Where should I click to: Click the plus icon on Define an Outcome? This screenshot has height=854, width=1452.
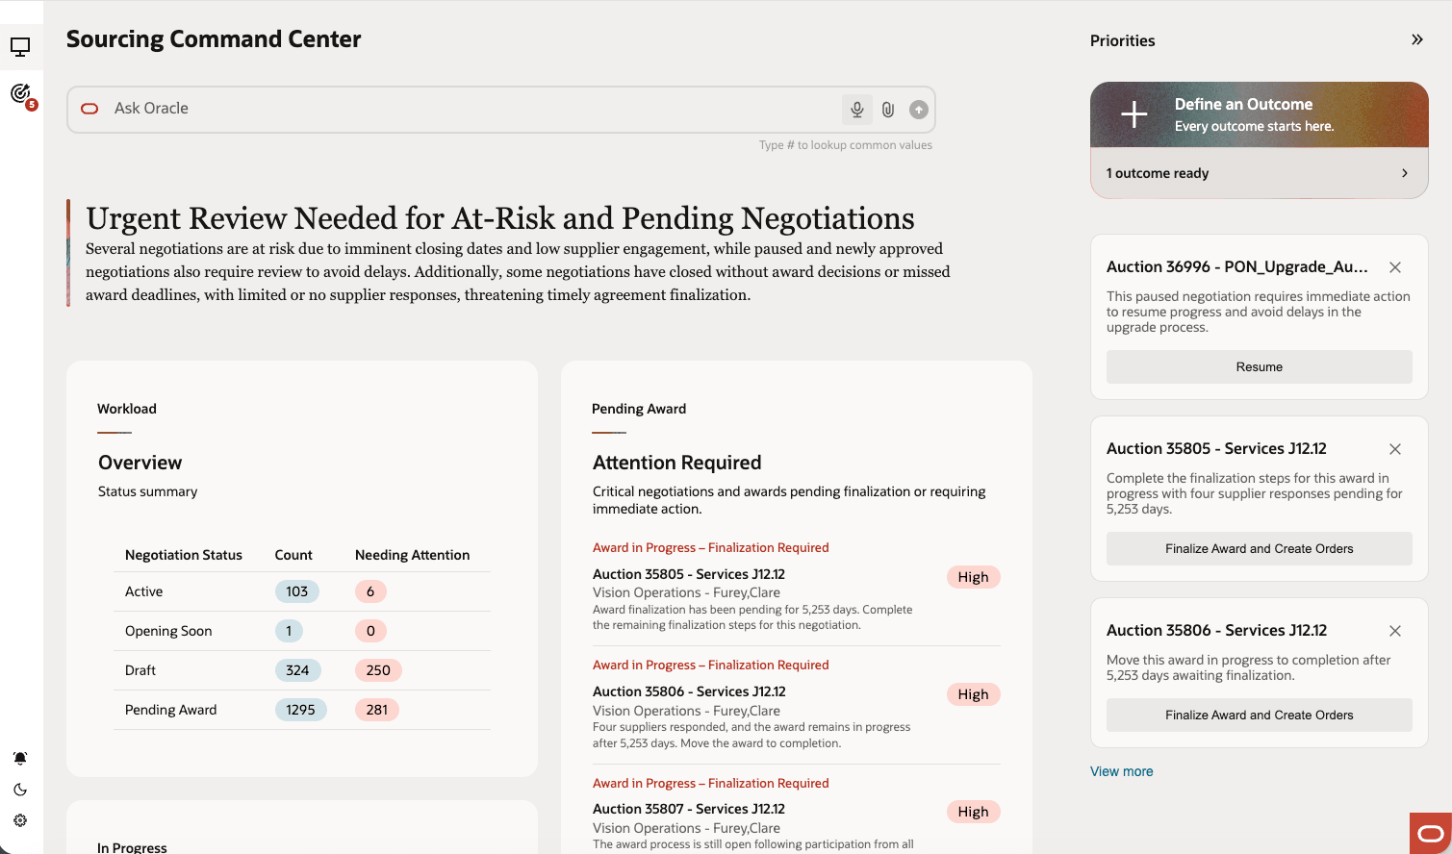(x=1134, y=114)
